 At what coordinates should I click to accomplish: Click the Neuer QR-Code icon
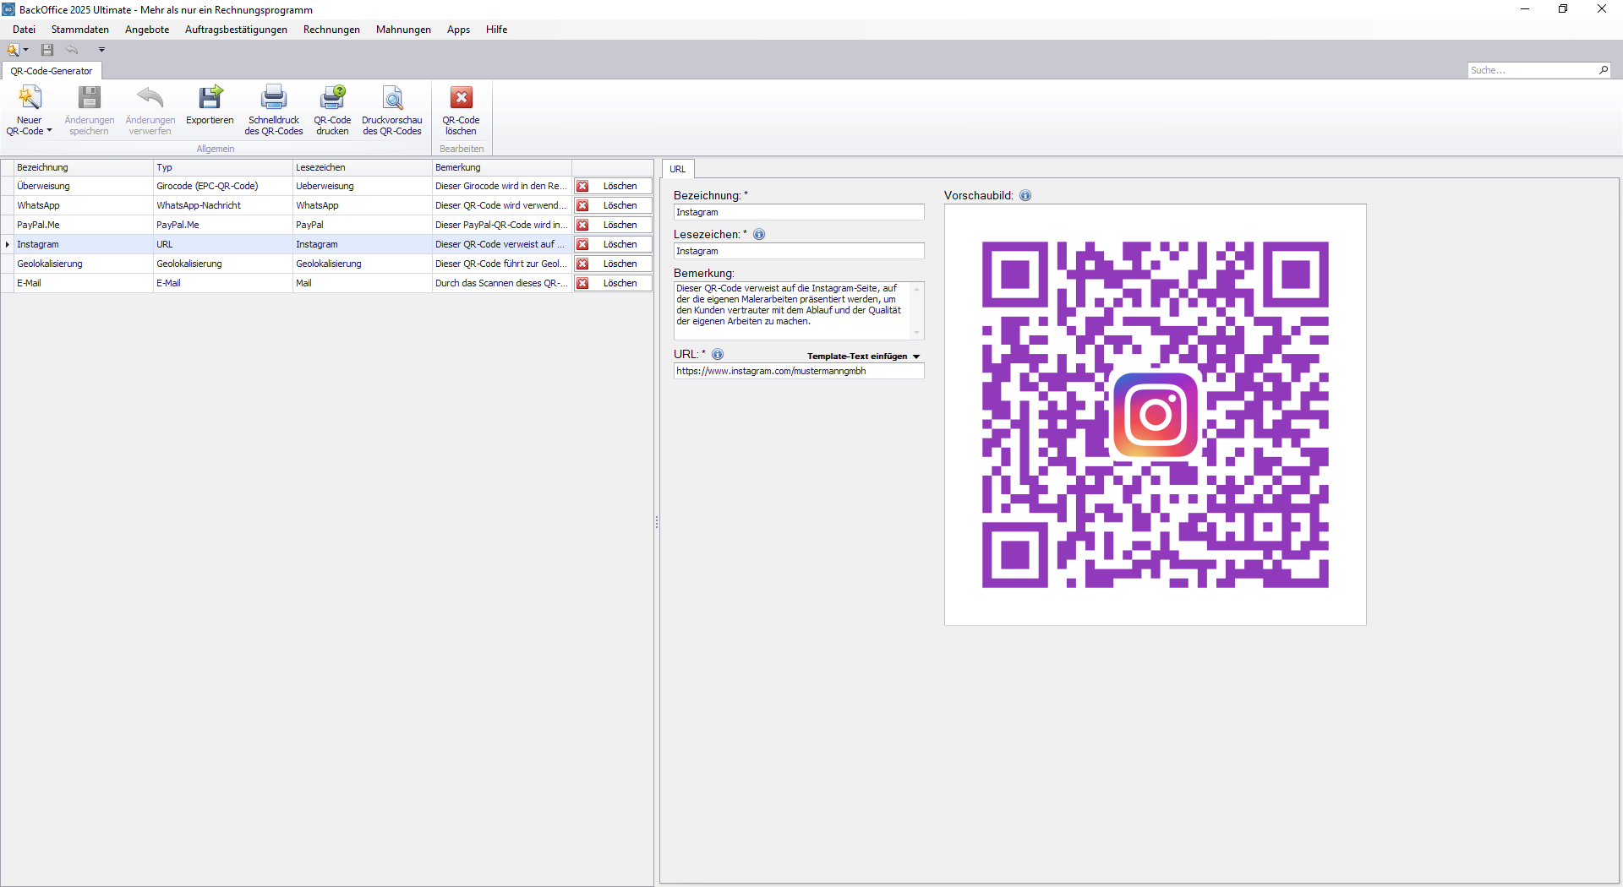30,98
